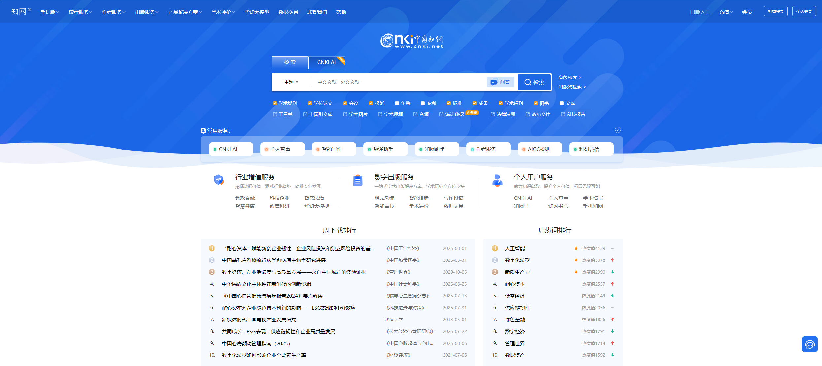Viewport: 822px width, 366px height.
Task: Uncheck the 学术期刊 filter
Action: (275, 103)
